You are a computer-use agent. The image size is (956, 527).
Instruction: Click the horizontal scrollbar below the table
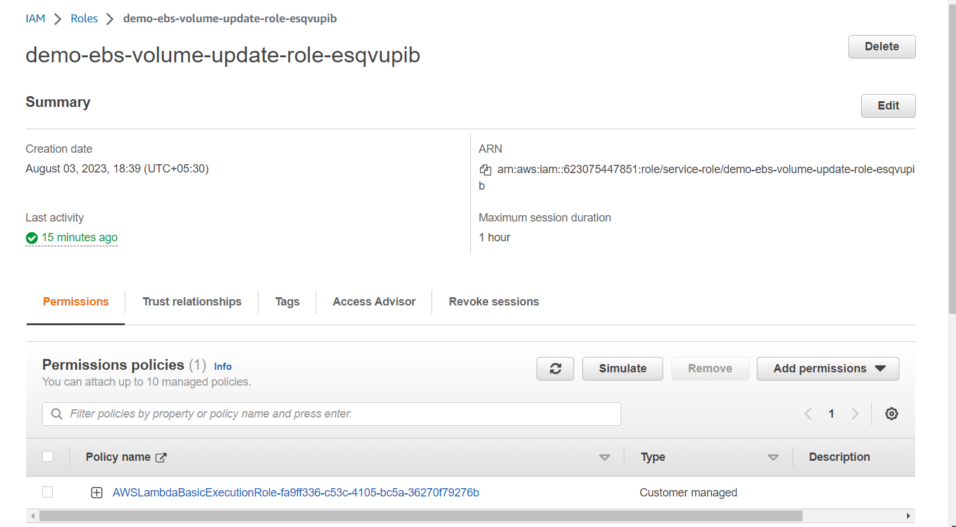(421, 516)
